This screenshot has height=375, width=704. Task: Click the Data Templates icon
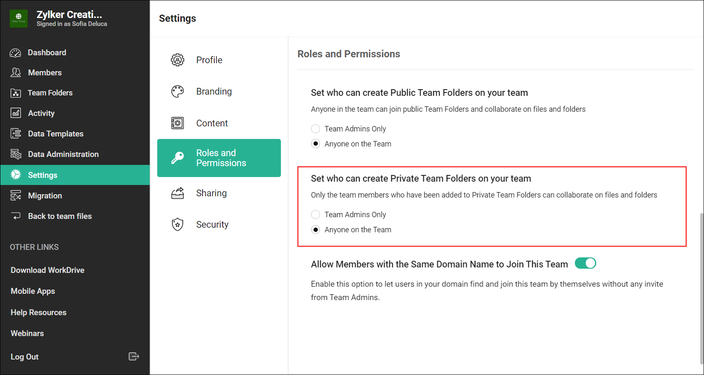point(16,134)
